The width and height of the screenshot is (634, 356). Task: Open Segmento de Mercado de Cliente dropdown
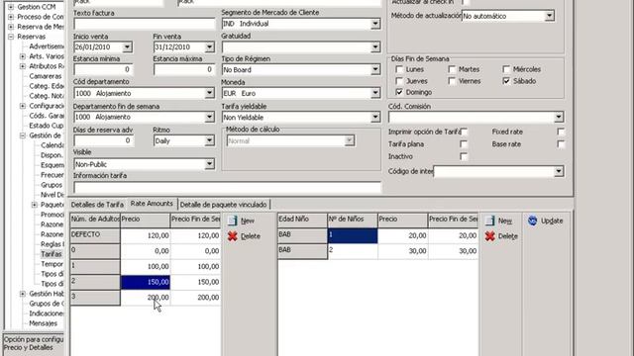(375, 24)
